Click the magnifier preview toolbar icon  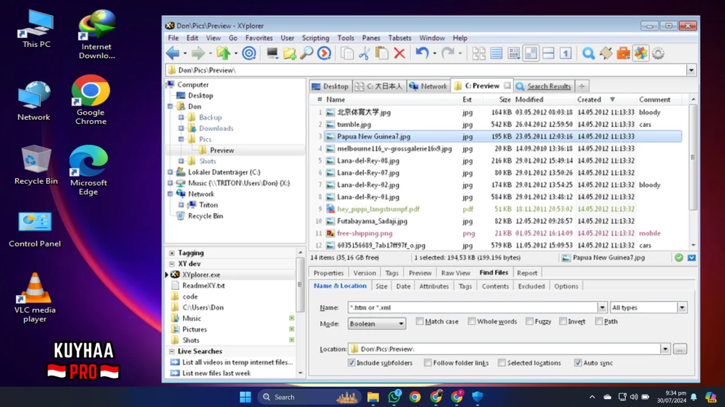click(306, 53)
